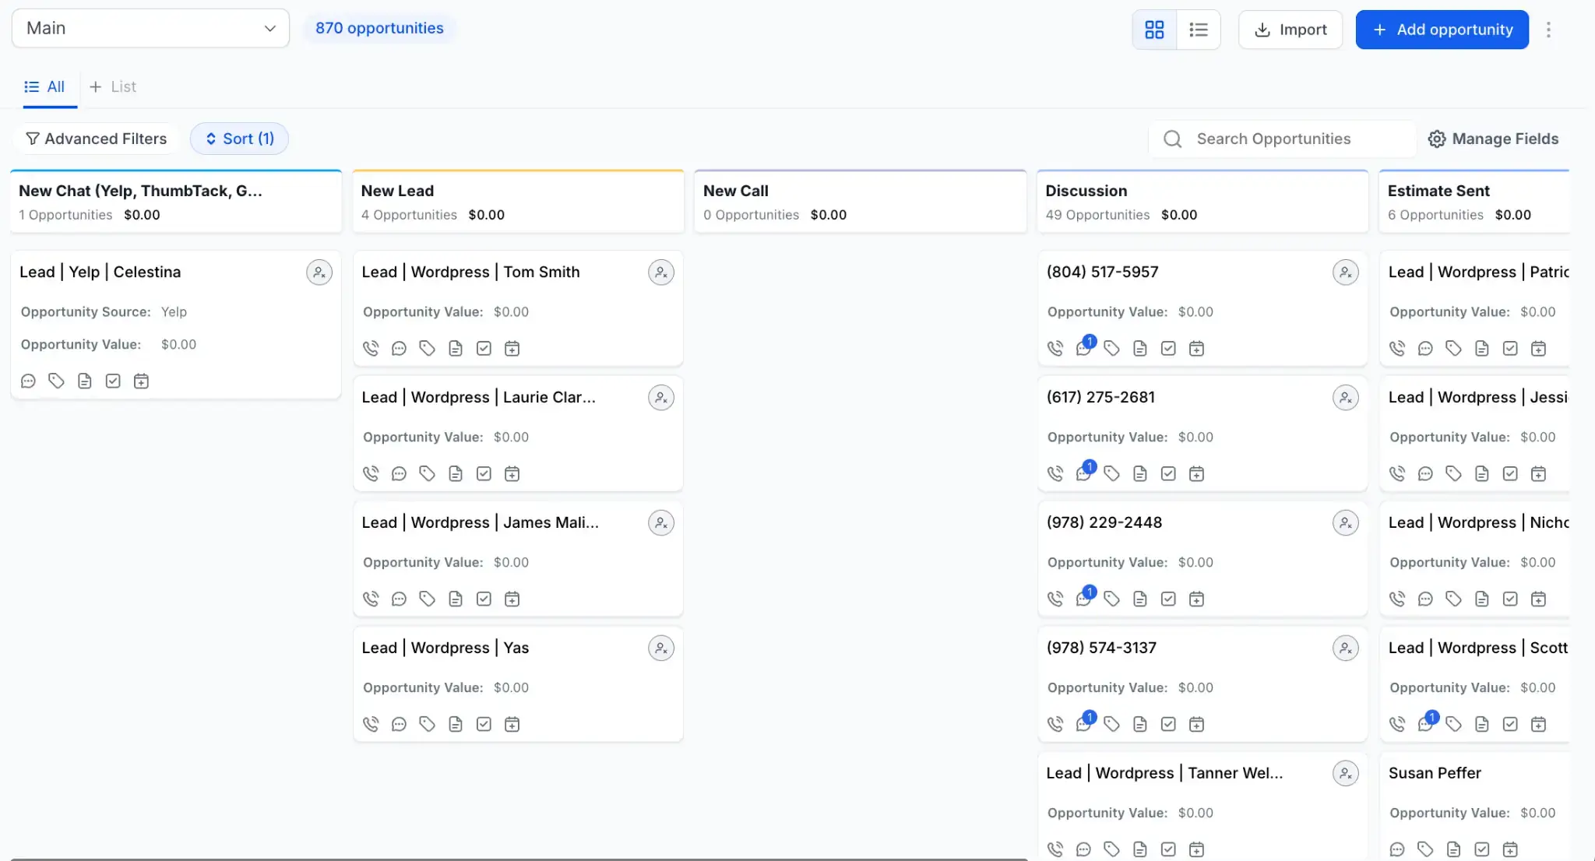Click assign-owner icon on James Mali card
The width and height of the screenshot is (1595, 861).
pyautogui.click(x=660, y=523)
